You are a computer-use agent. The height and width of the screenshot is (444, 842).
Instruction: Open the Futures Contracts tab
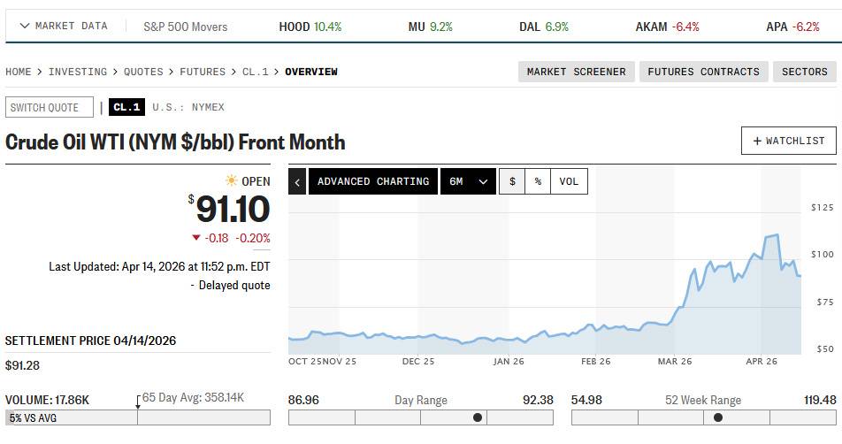pyautogui.click(x=703, y=72)
